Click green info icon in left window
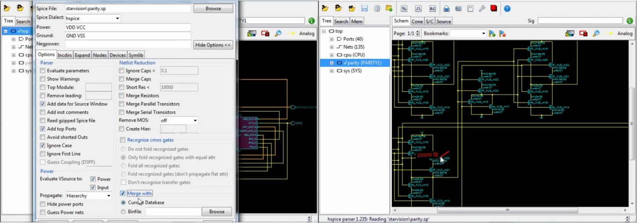Screen dimensions: 637x223 311,21
